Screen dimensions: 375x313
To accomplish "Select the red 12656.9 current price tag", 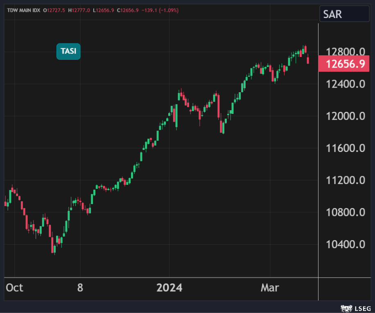I will [344, 64].
